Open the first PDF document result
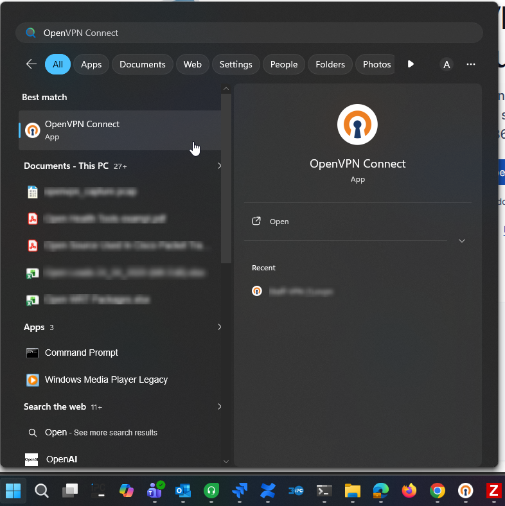 [x=120, y=219]
